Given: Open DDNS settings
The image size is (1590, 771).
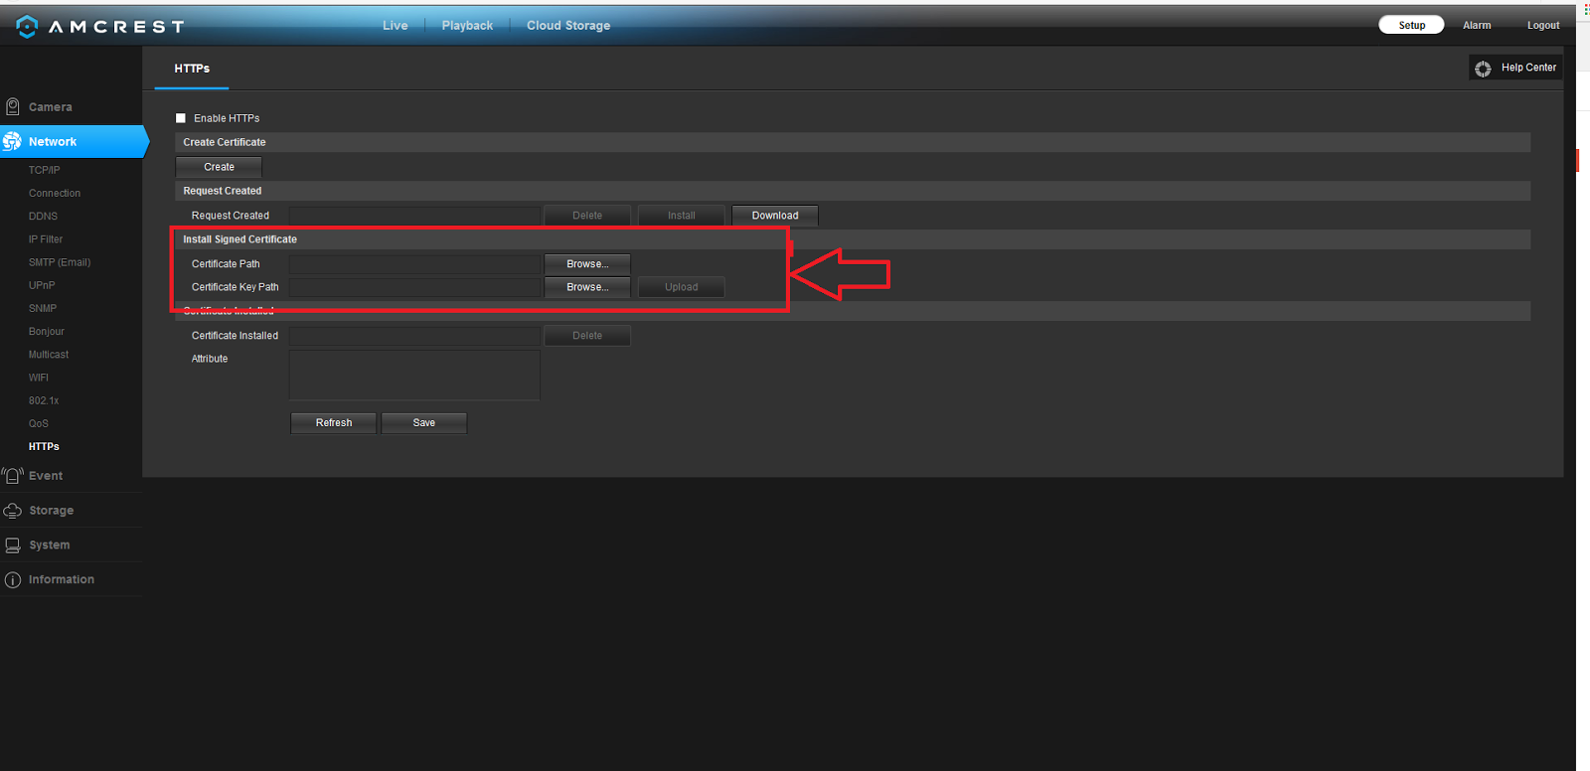Looking at the screenshot, I should (x=43, y=217).
